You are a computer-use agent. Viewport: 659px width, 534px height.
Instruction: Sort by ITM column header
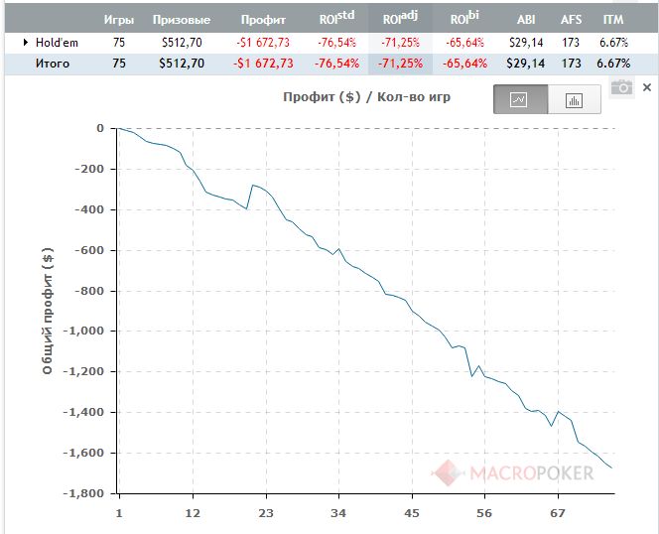point(613,20)
